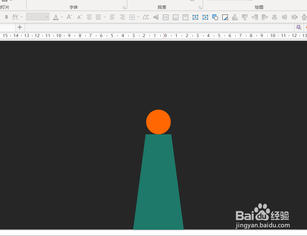Select the orange circle shape

[x=158, y=122]
